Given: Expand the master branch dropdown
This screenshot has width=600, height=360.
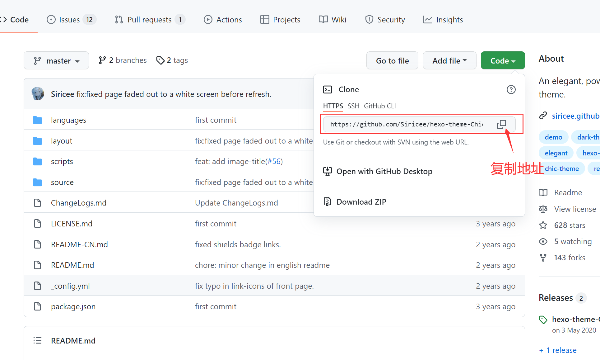Looking at the screenshot, I should click(x=56, y=60).
